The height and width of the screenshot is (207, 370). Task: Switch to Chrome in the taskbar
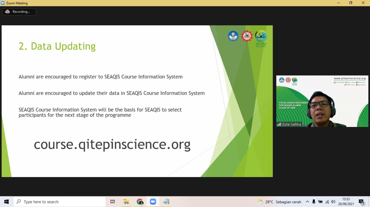pyautogui.click(x=140, y=202)
